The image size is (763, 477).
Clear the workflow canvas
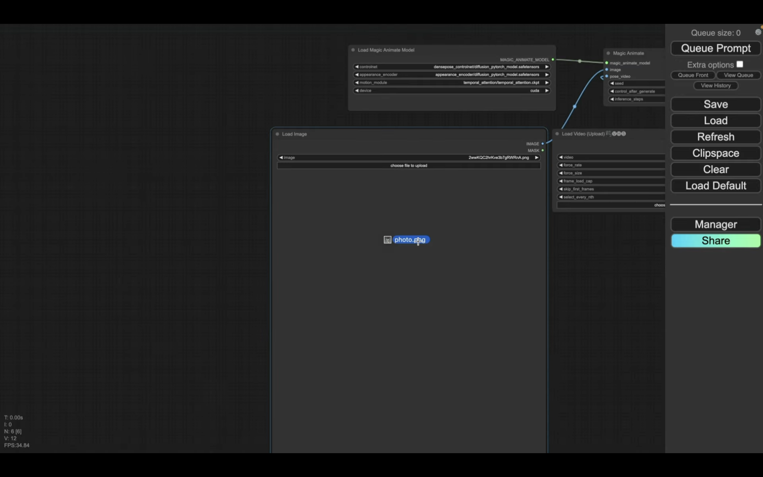pyautogui.click(x=716, y=169)
